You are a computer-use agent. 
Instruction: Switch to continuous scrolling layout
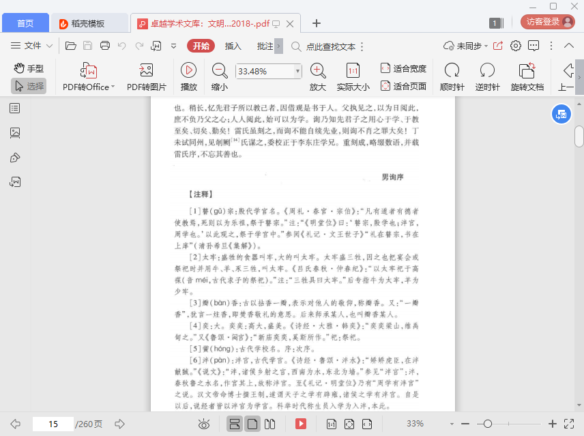pyautogui.click(x=235, y=424)
